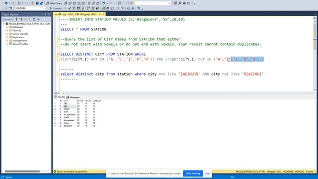Viewport: 318px width, 179px height.
Task: Click the Solution Explorer window icon in the toolbar
Action: (175, 3)
